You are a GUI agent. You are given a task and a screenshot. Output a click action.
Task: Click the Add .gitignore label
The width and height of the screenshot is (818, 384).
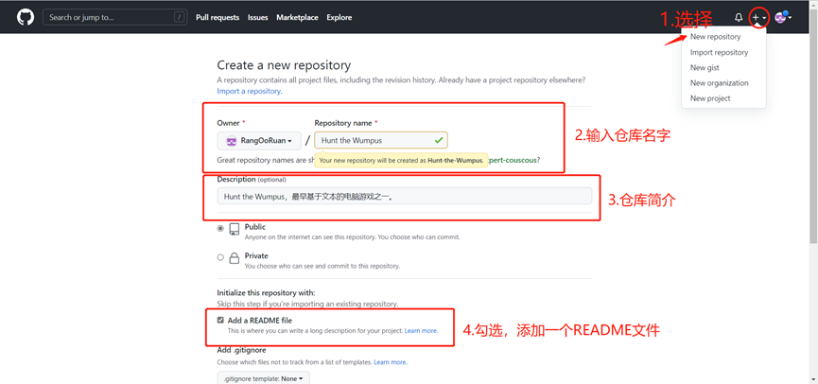[x=241, y=350]
